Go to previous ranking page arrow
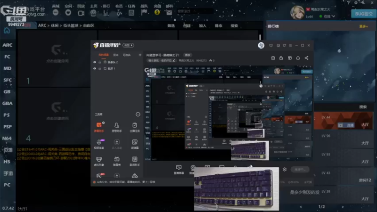Image resolution: width=377 pixels, height=212 pixels. click(301, 207)
